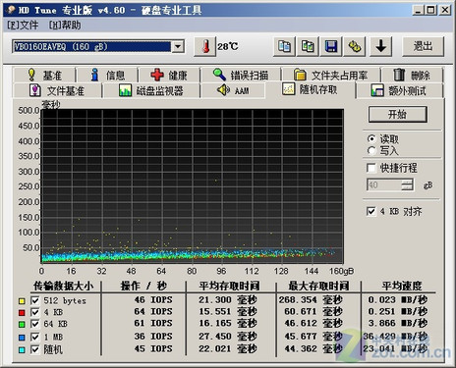Uncheck the 64 KB transfer size checkbox
The width and height of the screenshot is (456, 368).
pyautogui.click(x=35, y=324)
